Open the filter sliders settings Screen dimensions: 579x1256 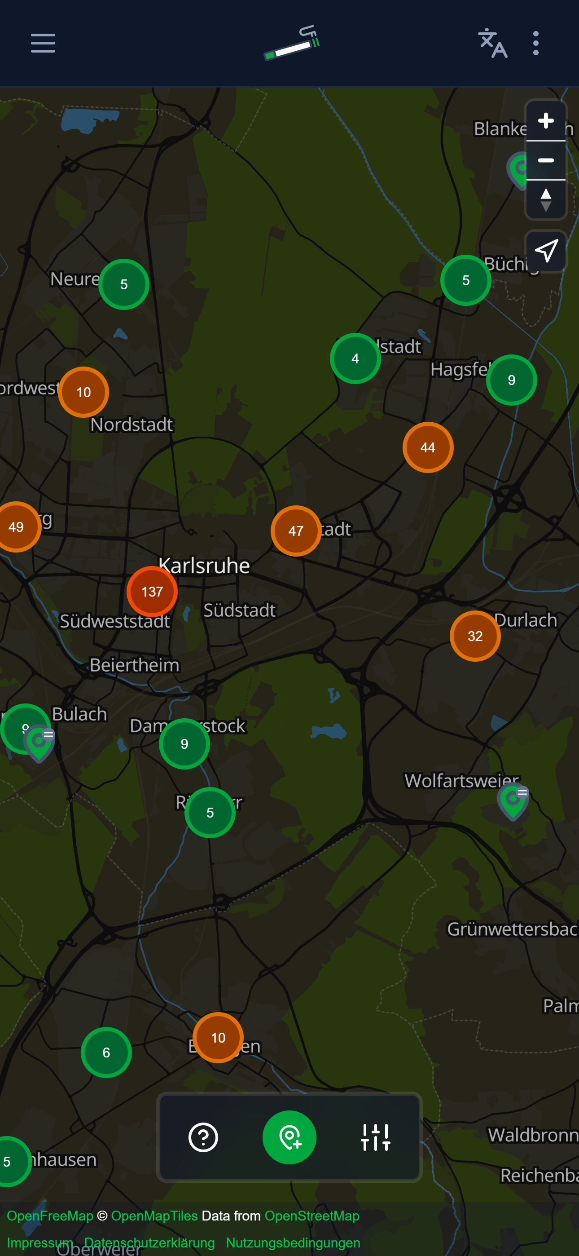point(375,1137)
